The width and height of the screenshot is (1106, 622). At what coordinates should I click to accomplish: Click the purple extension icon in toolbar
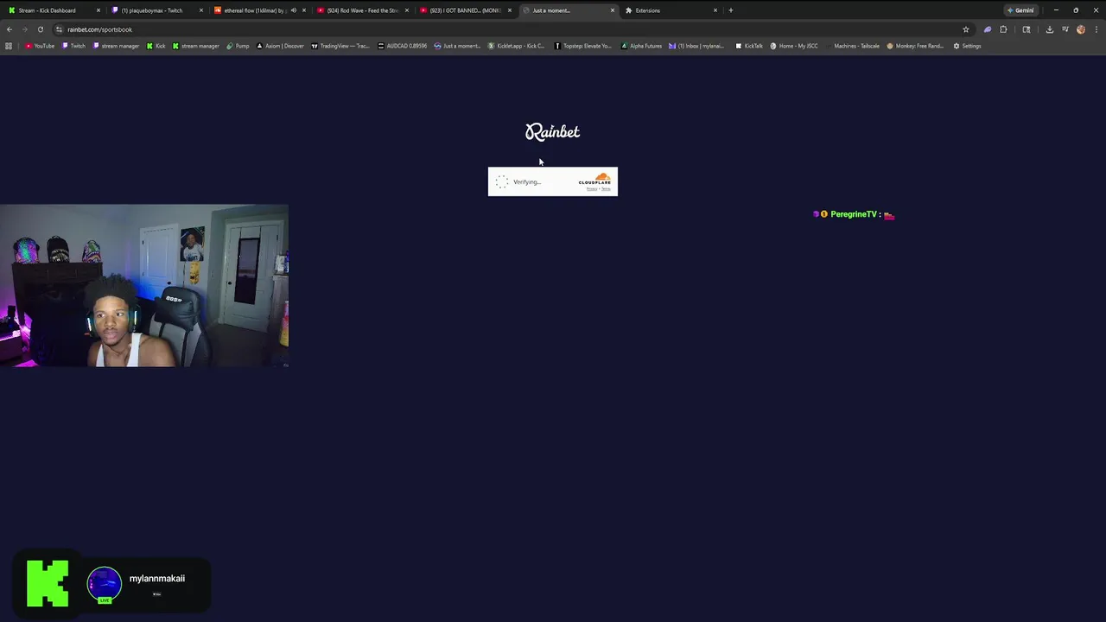[988, 29]
